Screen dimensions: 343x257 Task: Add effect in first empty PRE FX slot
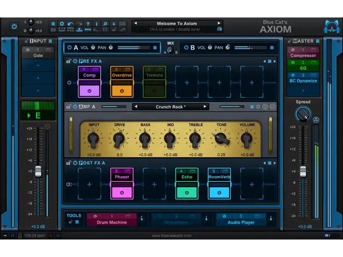(187, 82)
